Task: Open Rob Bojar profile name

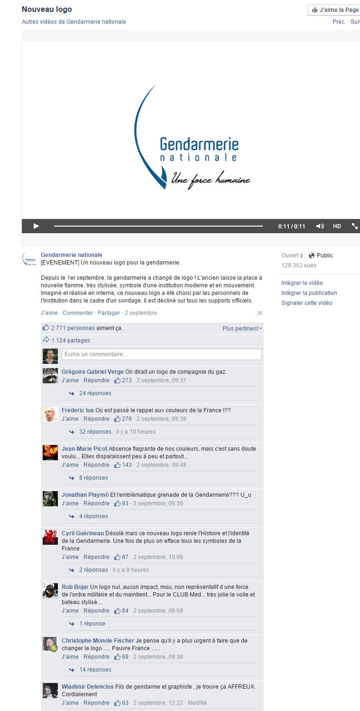Action: pos(75,587)
